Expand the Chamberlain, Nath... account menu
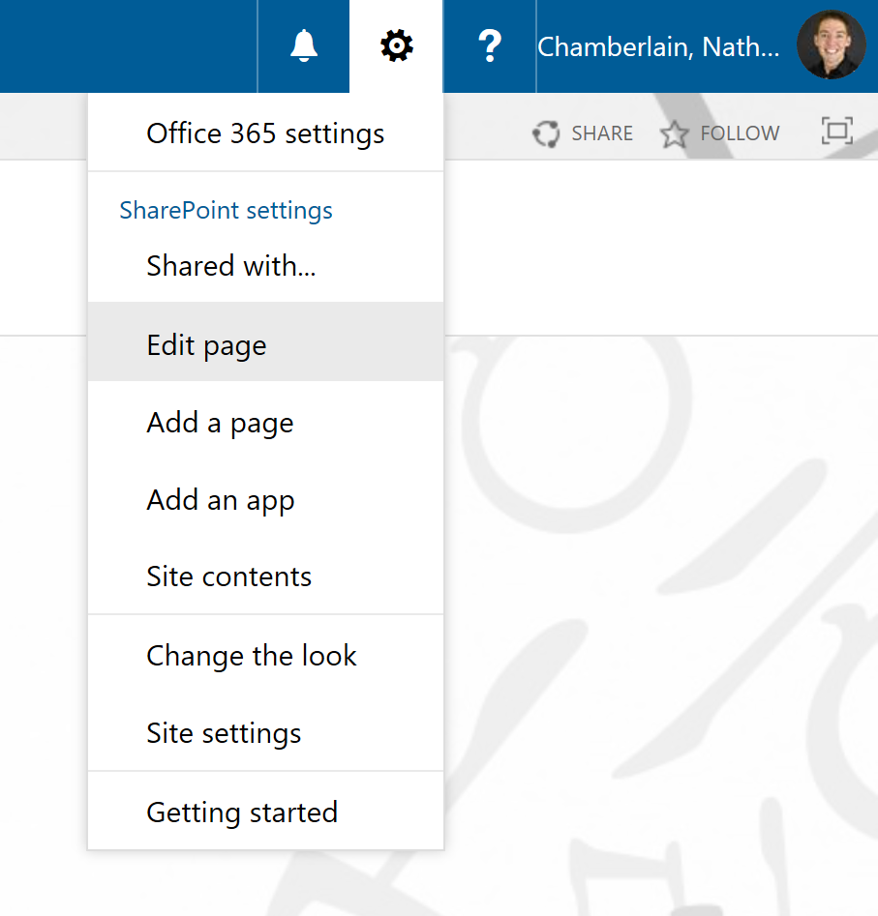 (658, 46)
